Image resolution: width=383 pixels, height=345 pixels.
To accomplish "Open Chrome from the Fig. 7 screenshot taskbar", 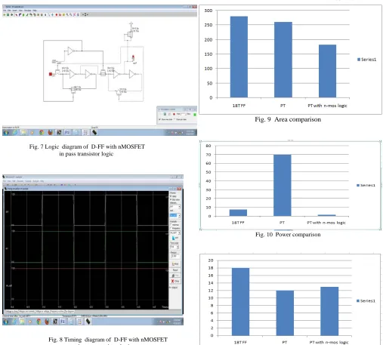I will pos(42,132).
